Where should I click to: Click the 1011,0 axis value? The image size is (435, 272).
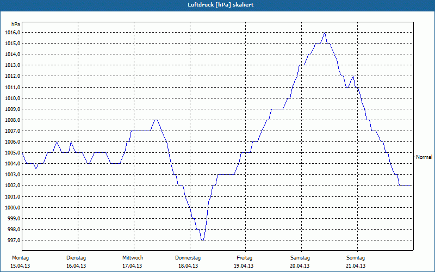click(13, 87)
